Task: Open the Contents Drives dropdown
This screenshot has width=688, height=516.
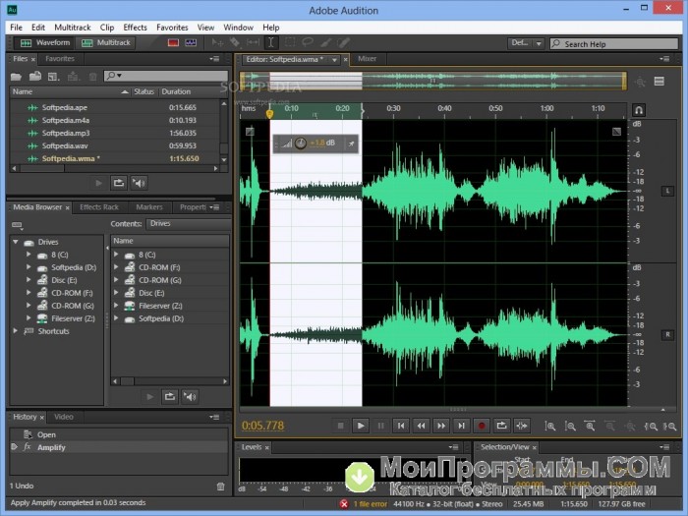Action: click(x=189, y=224)
